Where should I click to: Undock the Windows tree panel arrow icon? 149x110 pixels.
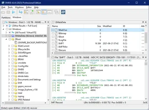coord(45,22)
